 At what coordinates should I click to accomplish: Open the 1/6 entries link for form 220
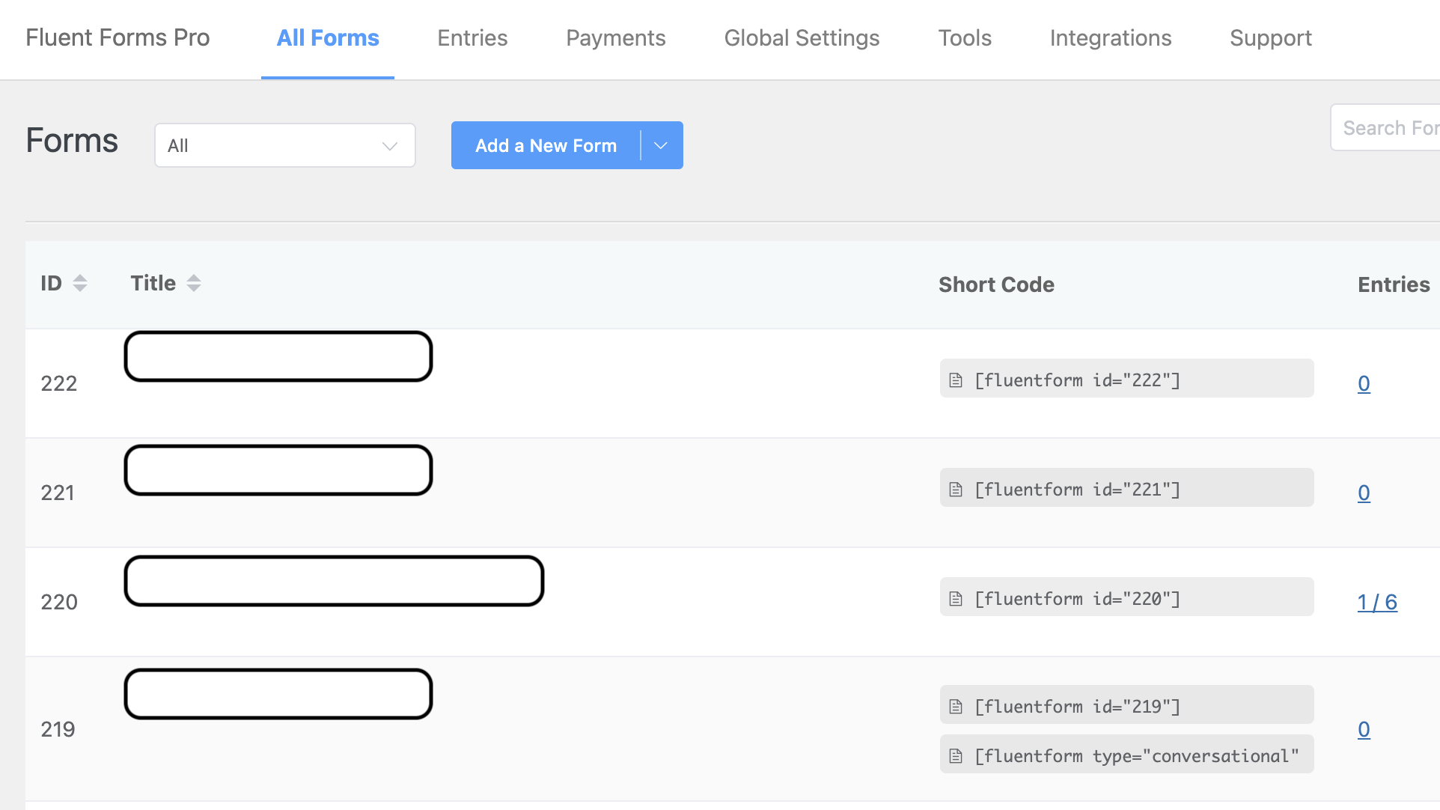coord(1377,602)
